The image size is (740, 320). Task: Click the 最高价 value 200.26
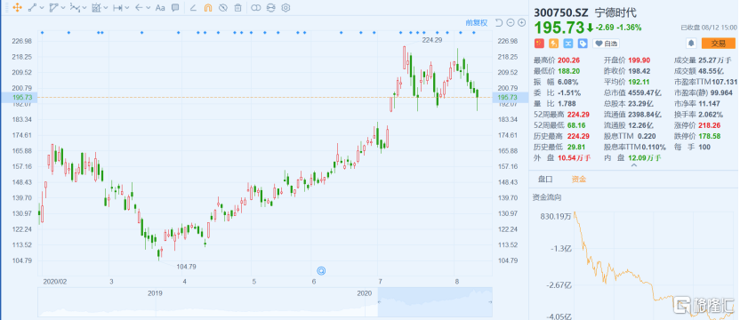click(568, 60)
